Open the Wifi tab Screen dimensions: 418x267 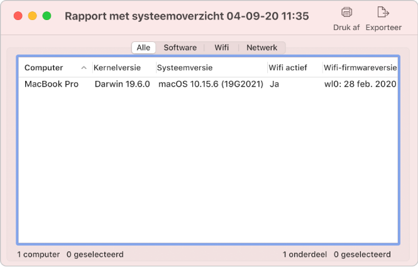coord(221,48)
